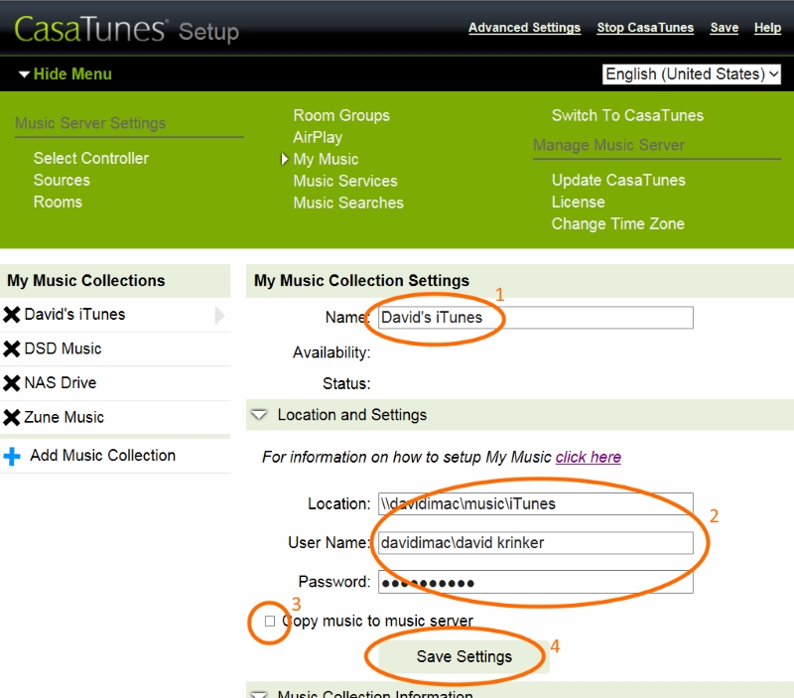
Task: Open Change Time Zone menu item
Action: (617, 223)
